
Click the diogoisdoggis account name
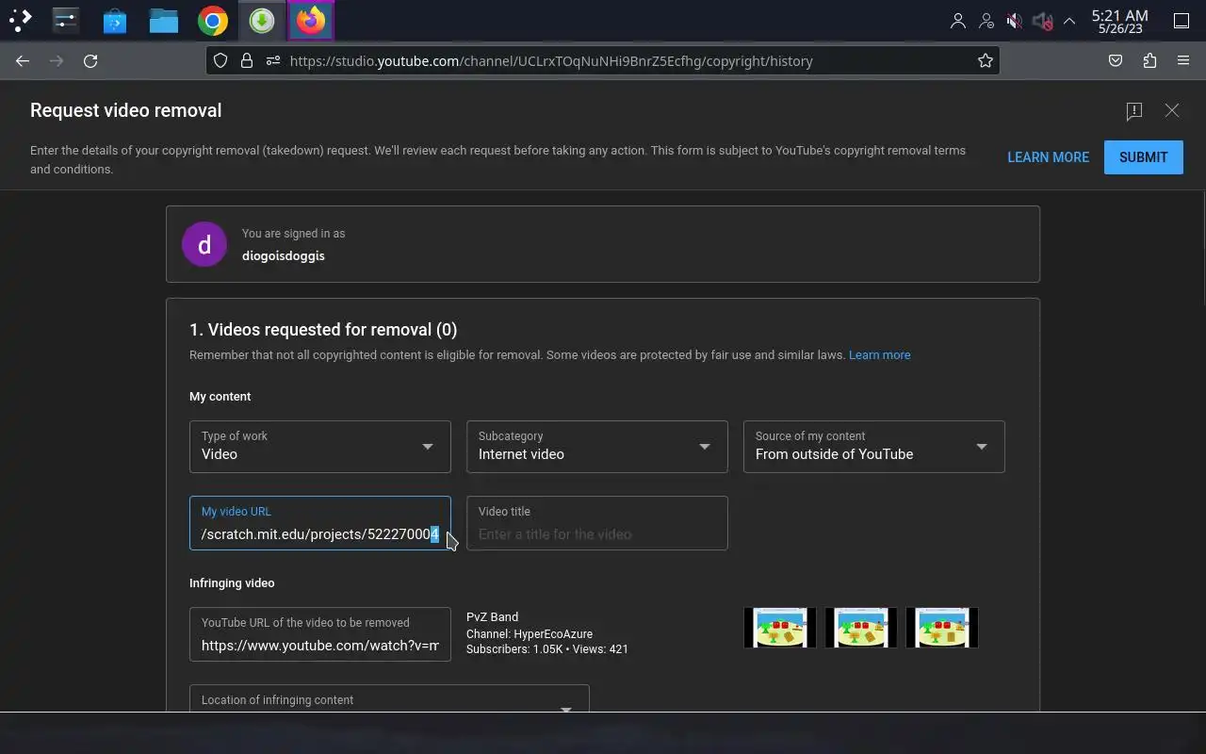284,256
